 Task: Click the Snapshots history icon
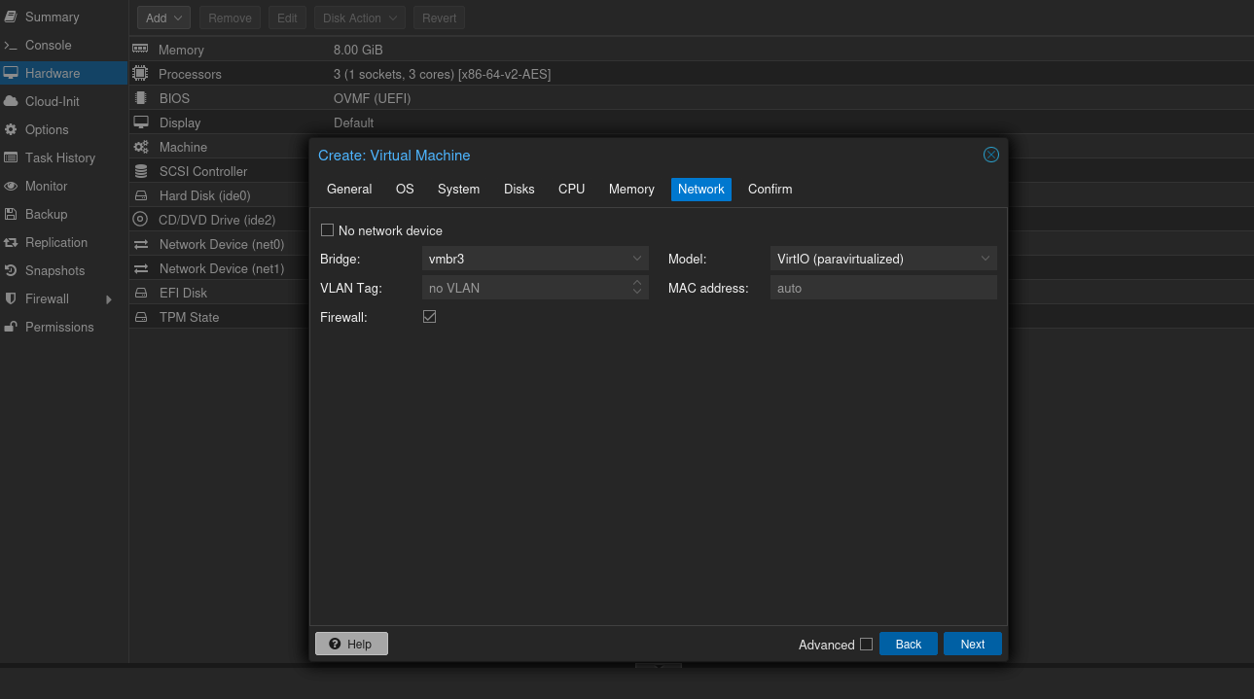click(x=11, y=270)
